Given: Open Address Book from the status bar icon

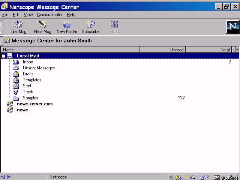Looking at the screenshot, I should coord(217,177).
